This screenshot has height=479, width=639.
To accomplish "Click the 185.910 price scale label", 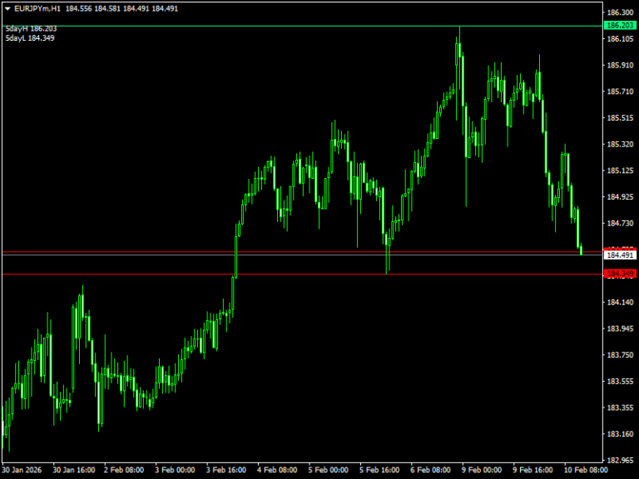I will [620, 65].
